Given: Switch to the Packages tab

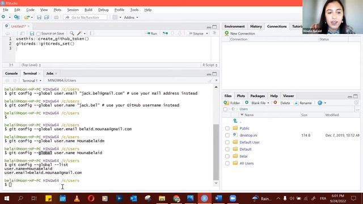Looking at the screenshot, I should (258, 96).
